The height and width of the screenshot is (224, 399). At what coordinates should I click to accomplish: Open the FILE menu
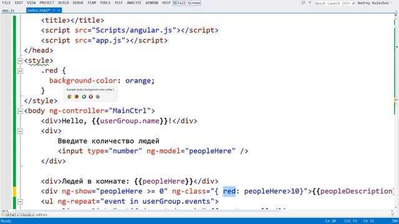pos(6,2)
